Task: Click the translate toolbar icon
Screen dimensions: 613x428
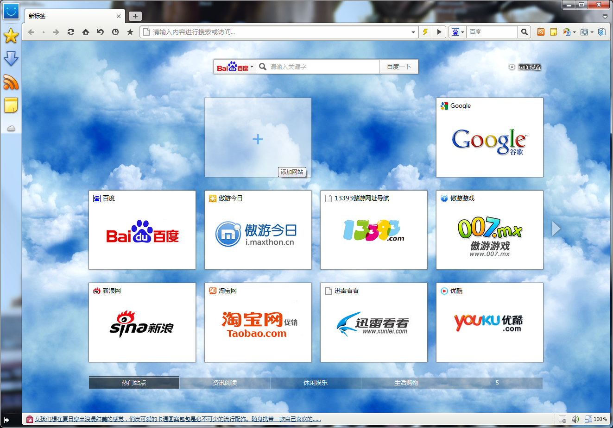Action: click(566, 32)
